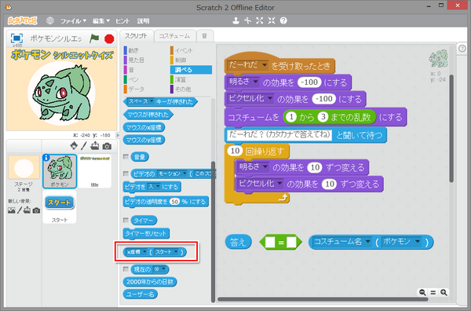Screen dimensions: 471x311
Task: Select the 見た目 block category
Action: pos(144,60)
